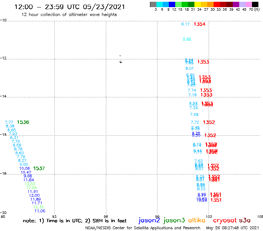
Task: Click the NOAA/NESDIS Center attribution line
Action: point(143,228)
